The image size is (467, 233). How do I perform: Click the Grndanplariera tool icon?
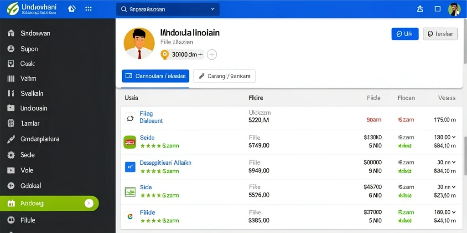[x=11, y=139]
